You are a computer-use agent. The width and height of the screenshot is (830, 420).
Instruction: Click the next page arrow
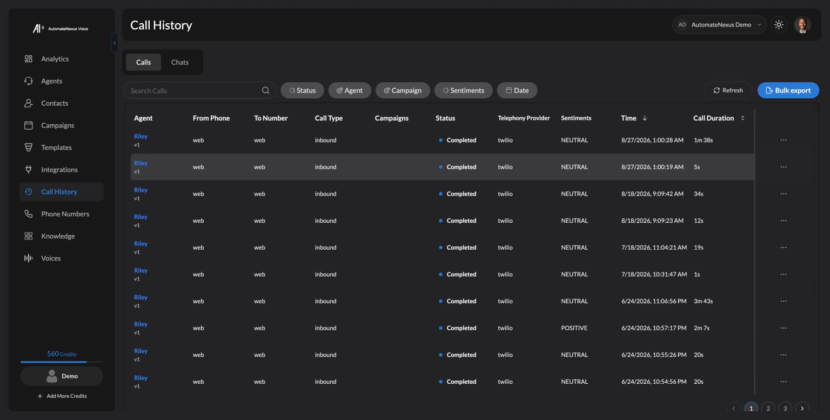(x=802, y=408)
